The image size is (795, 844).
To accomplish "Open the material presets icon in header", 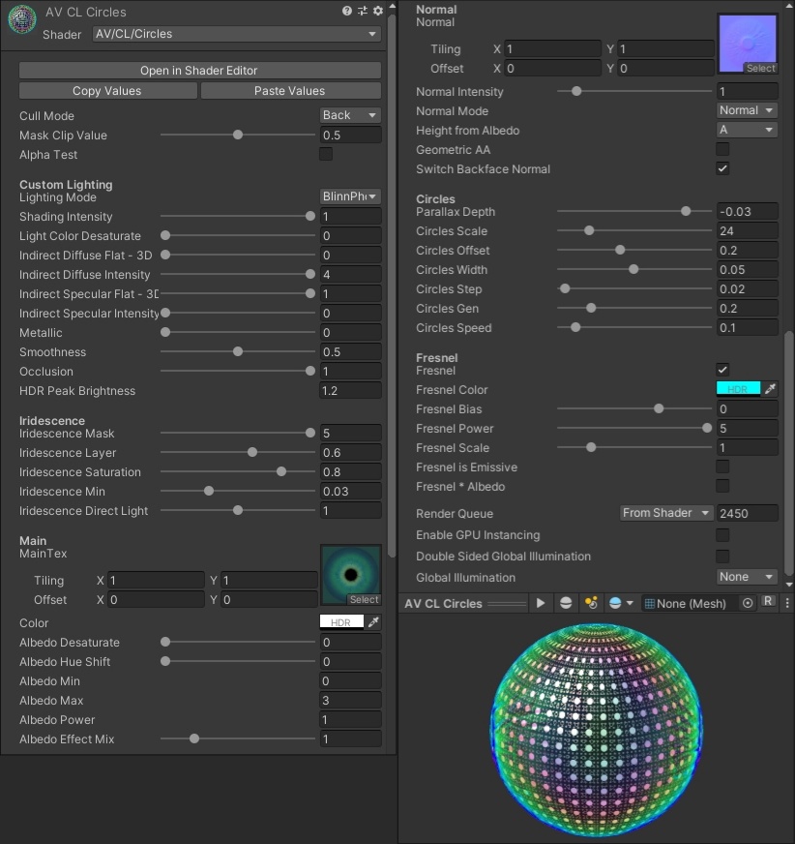I will pyautogui.click(x=363, y=12).
